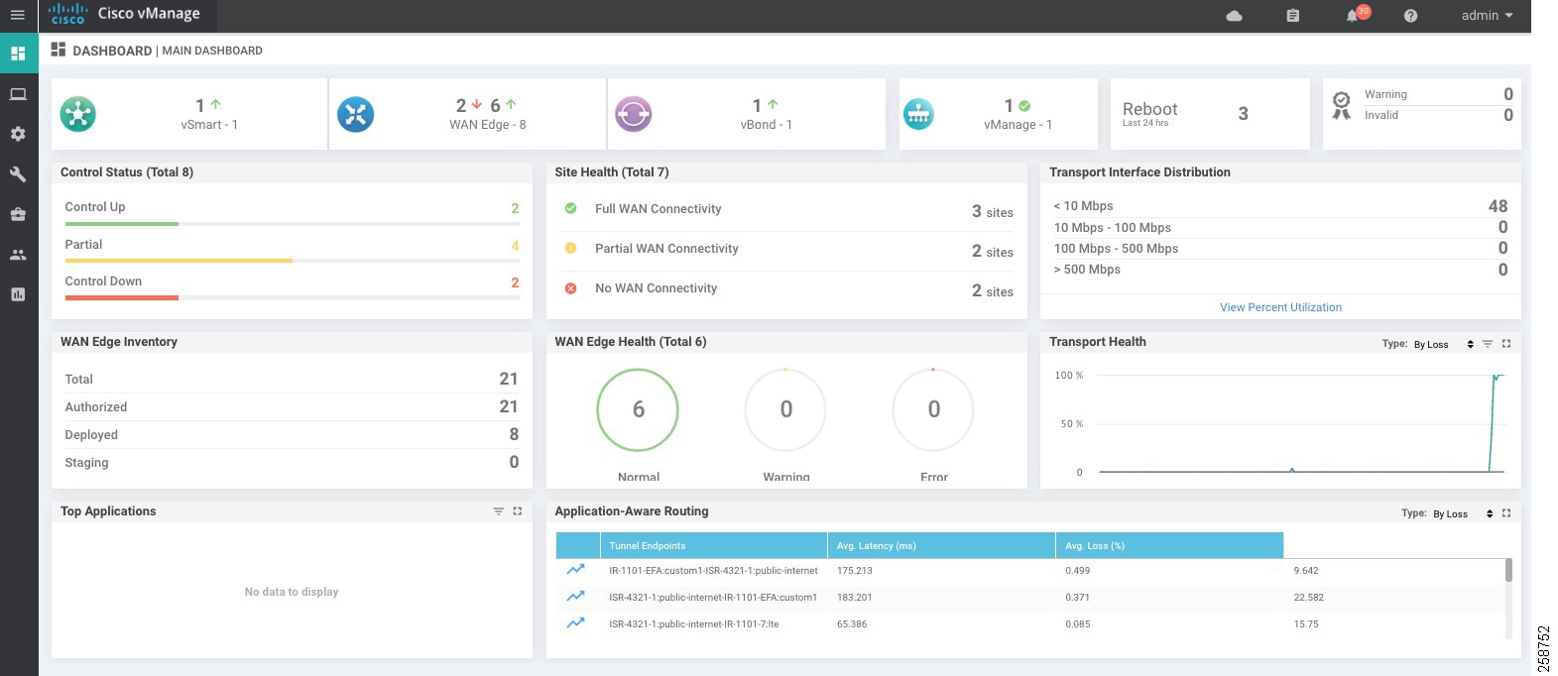Click WAN Edge Inventory Total 21

pos(509,379)
